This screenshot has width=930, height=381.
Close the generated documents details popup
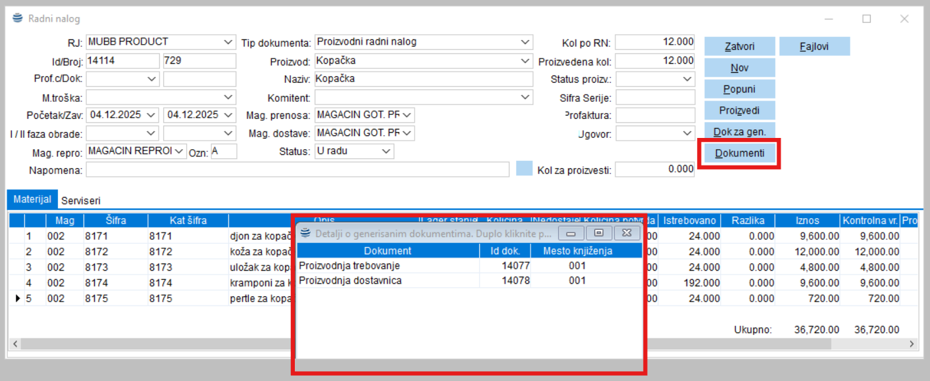[x=627, y=233]
